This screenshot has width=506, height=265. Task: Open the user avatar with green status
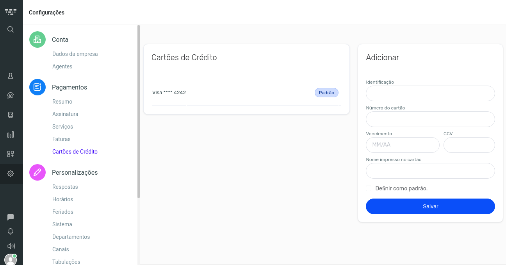[x=11, y=260]
